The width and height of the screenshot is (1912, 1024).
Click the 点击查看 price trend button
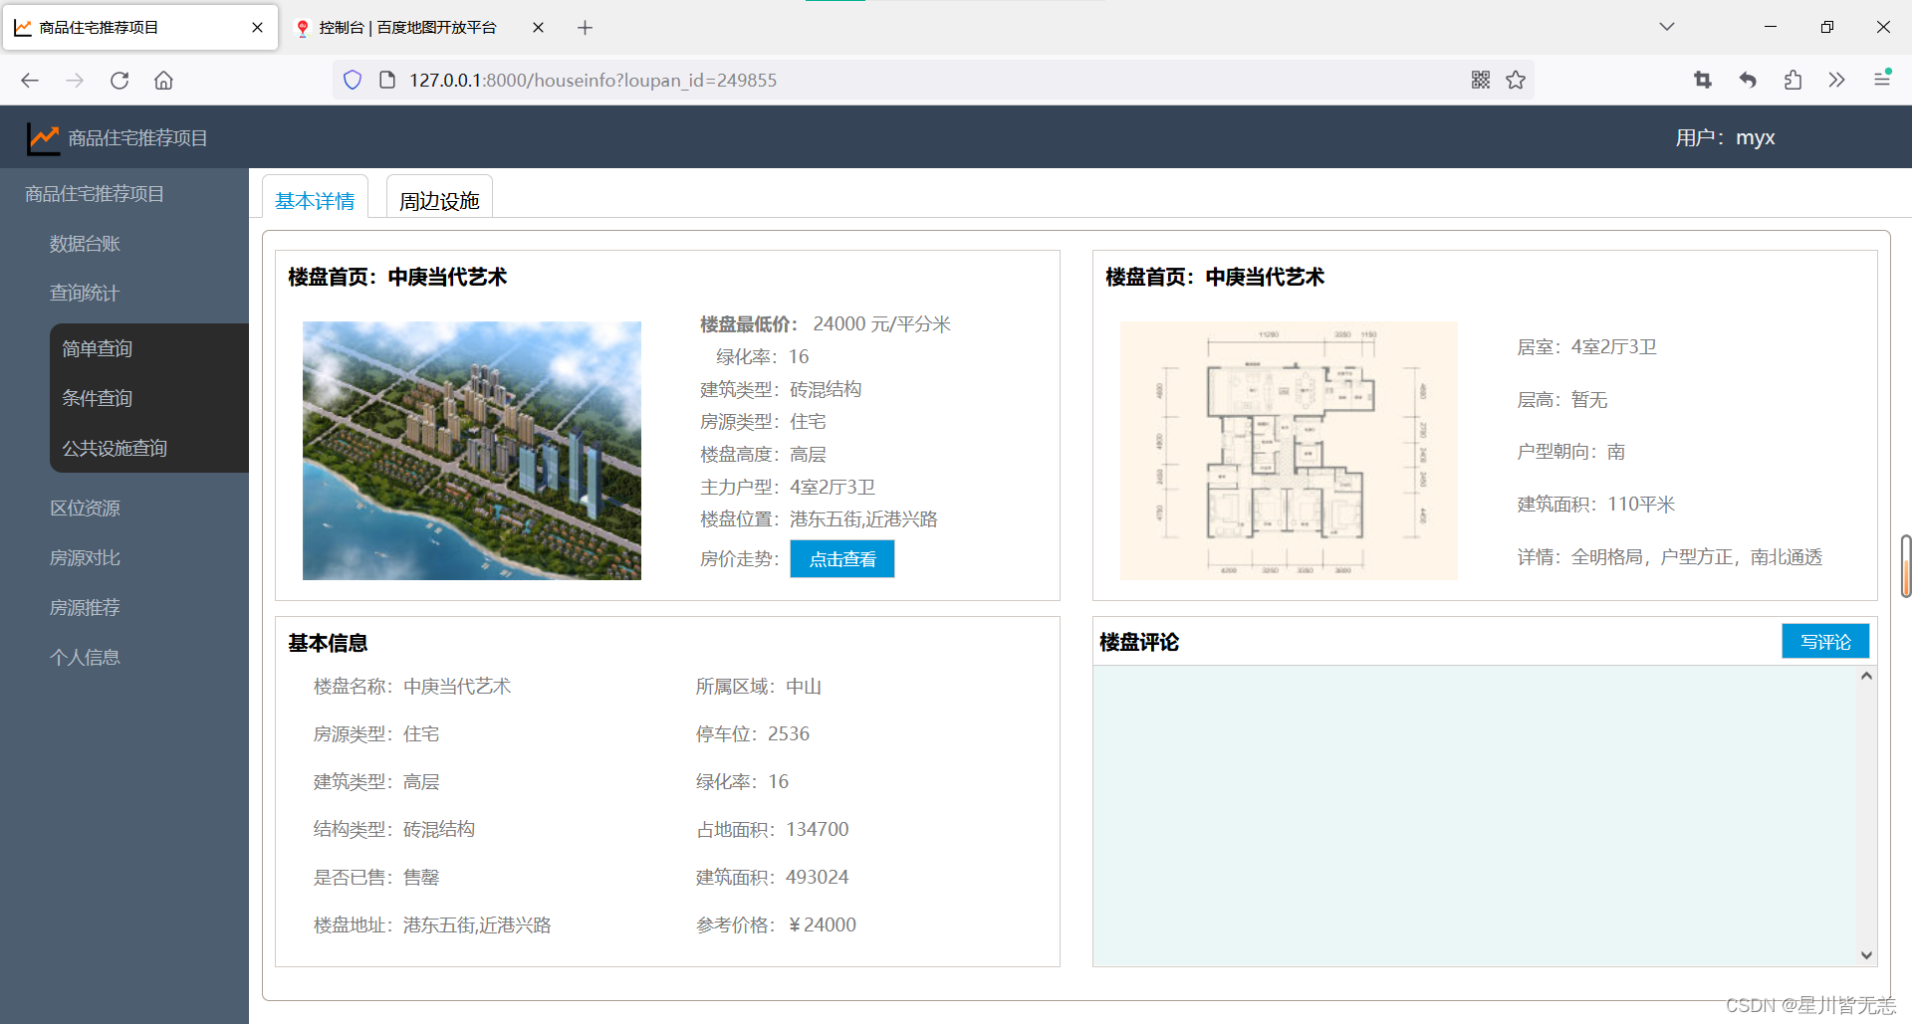(x=842, y=559)
